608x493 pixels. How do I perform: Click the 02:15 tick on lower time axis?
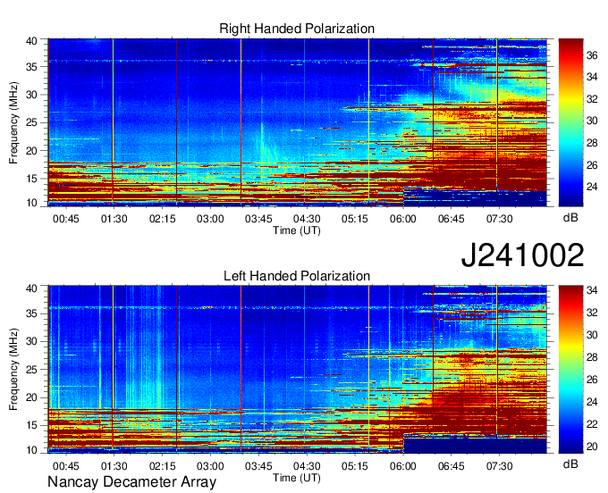[163, 466]
